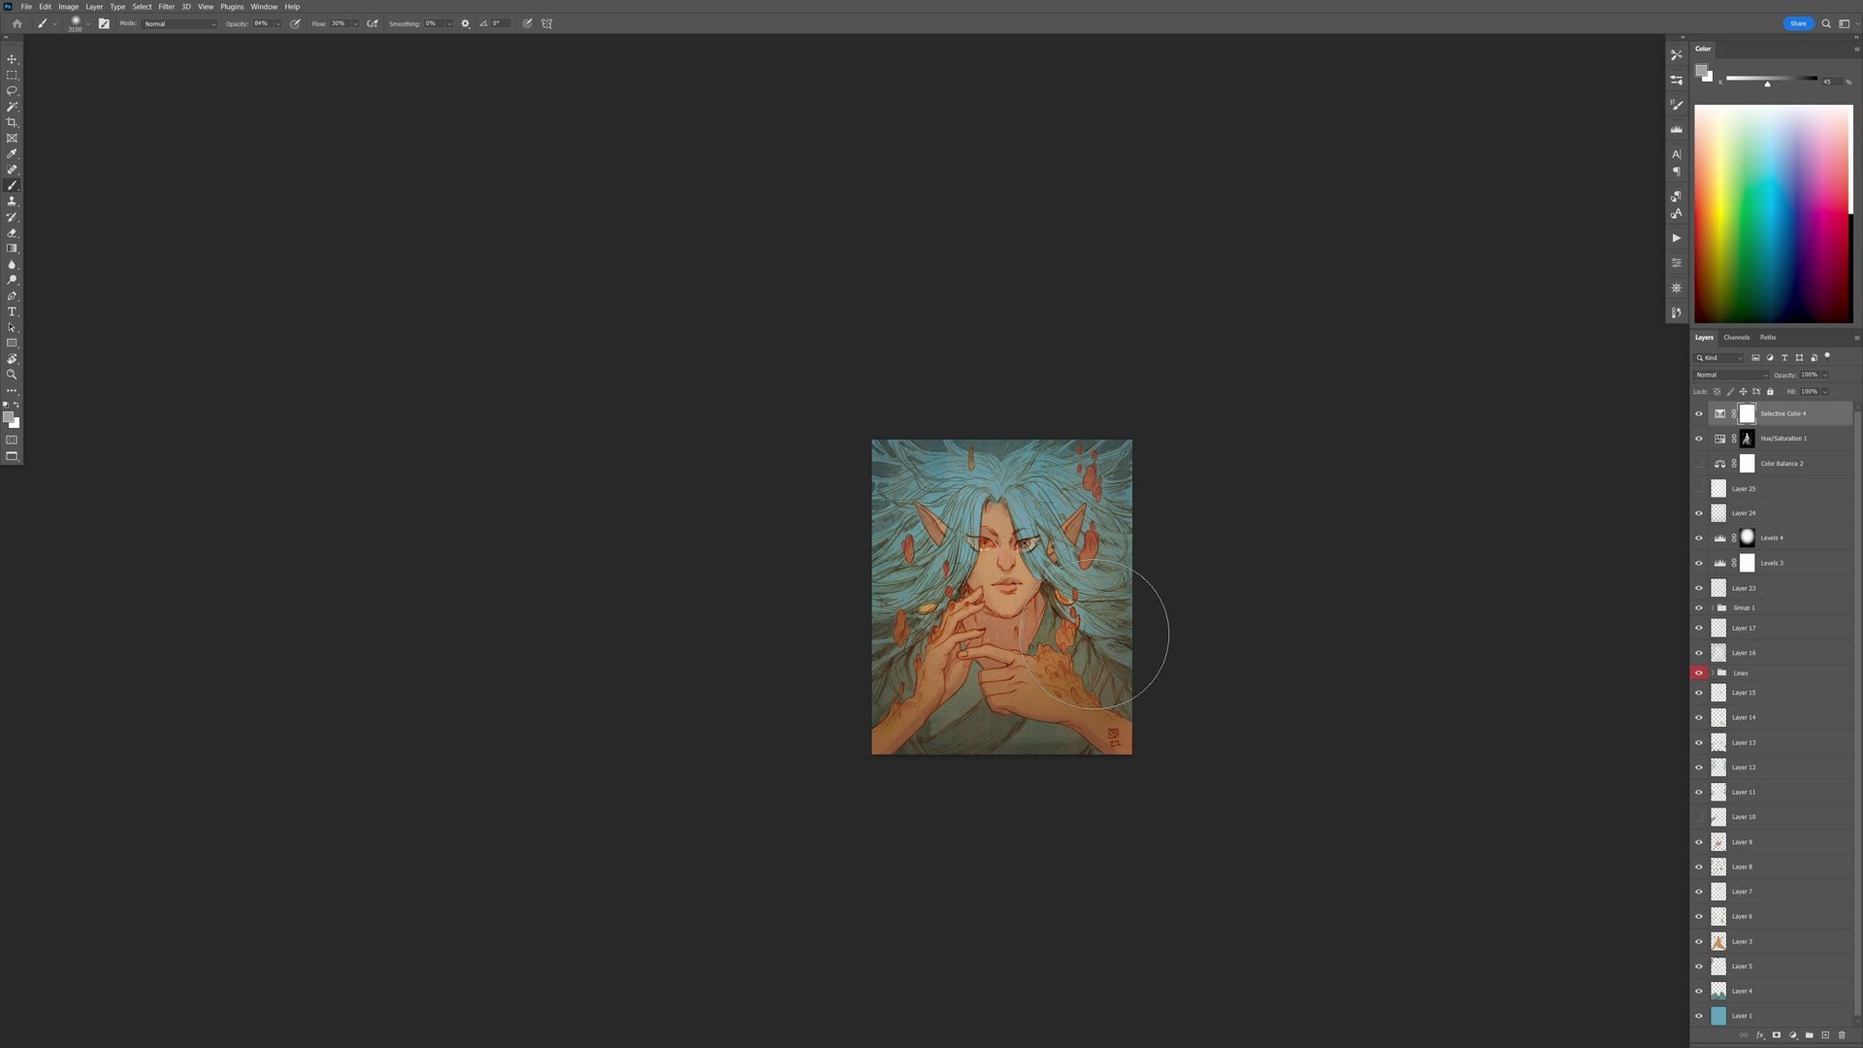
Task: Switch to the Channels tab
Action: tap(1735, 337)
